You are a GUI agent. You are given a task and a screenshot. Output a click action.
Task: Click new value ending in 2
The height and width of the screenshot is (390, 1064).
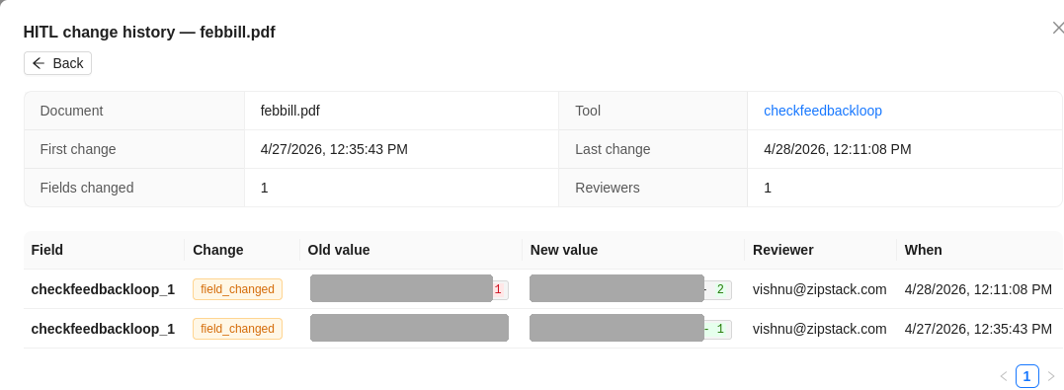click(630, 289)
